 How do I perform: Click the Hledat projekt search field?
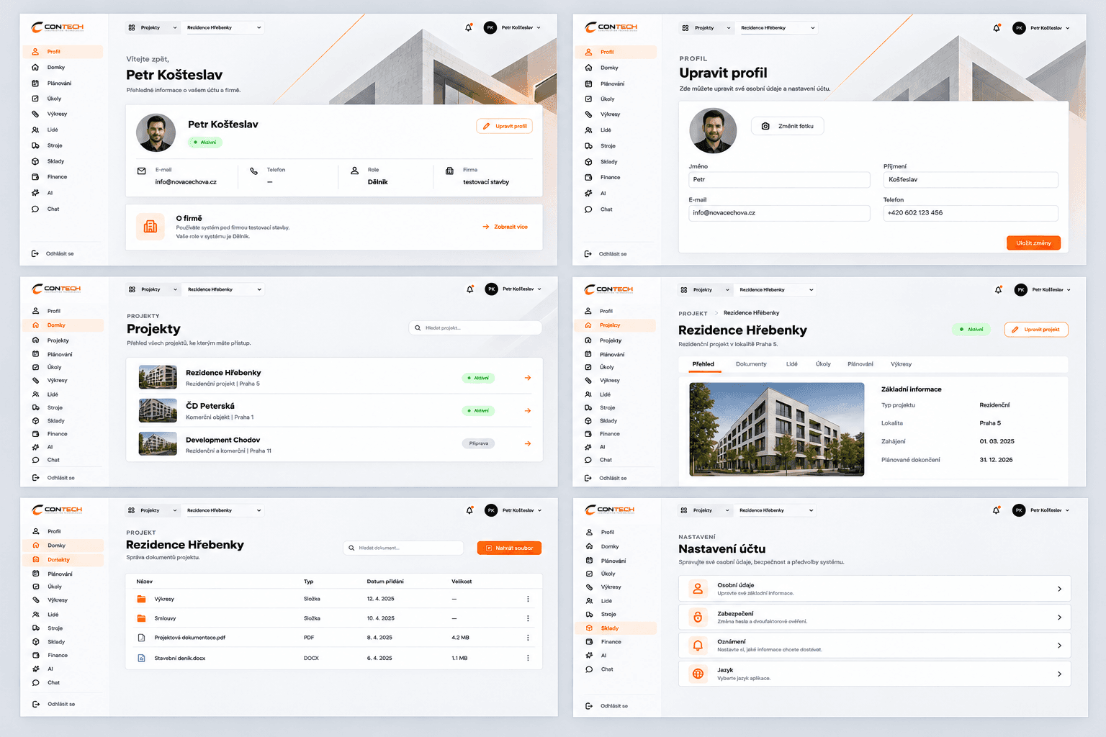click(x=475, y=328)
